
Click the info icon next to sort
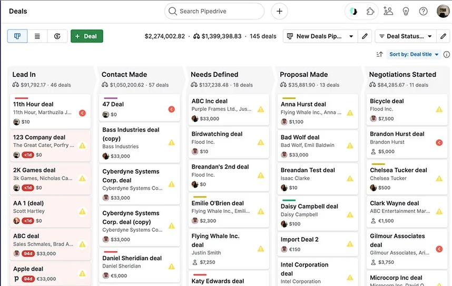pyautogui.click(x=447, y=54)
